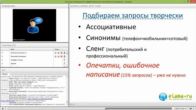Click the Участники (87) panel header
Viewport: 196px width, 110px height.
34,45
